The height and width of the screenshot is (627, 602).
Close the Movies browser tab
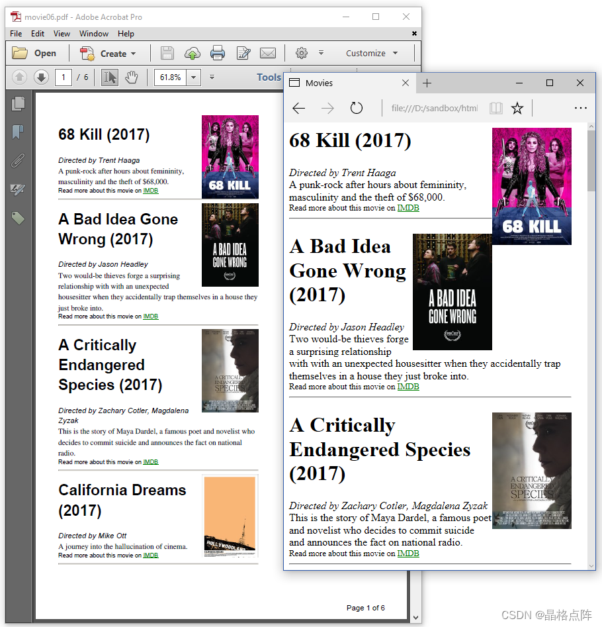click(x=406, y=83)
